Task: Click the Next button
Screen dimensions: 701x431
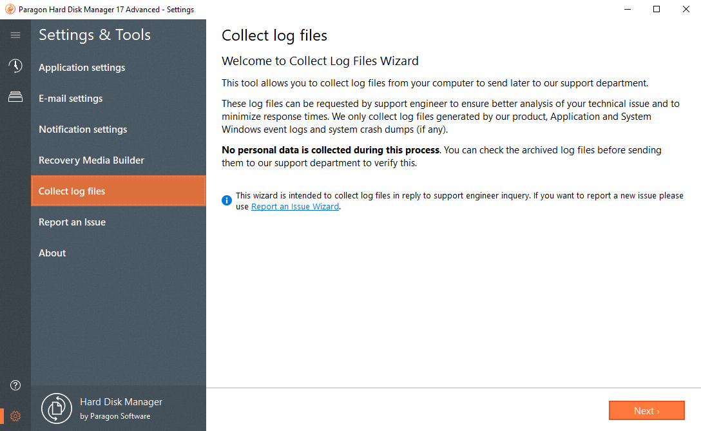Action: click(x=646, y=410)
